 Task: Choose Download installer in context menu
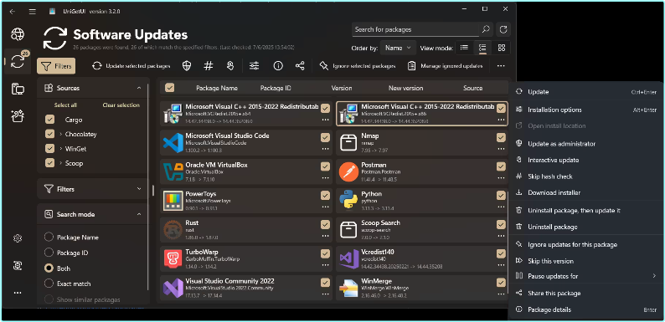(585, 192)
